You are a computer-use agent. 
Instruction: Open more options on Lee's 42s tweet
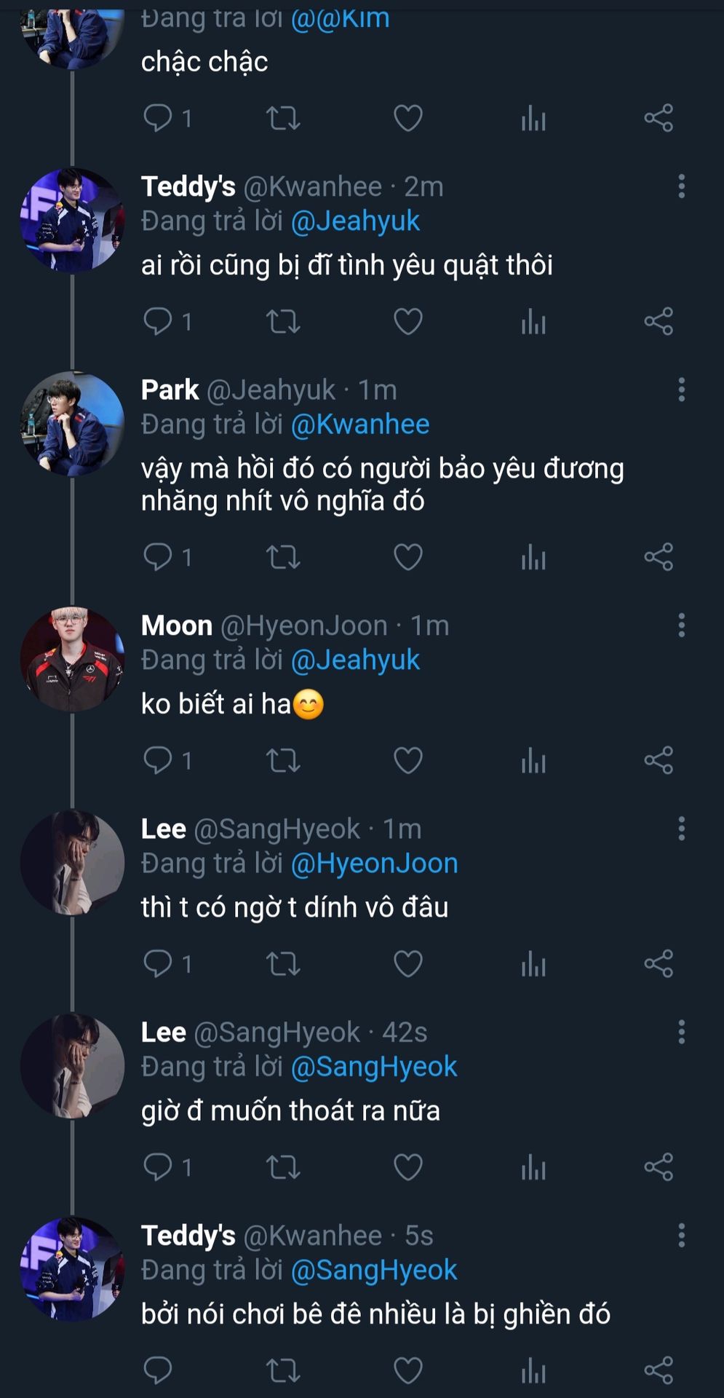681,1032
